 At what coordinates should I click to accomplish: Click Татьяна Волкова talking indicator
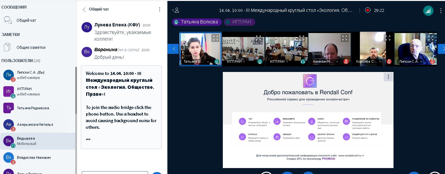tap(196, 22)
